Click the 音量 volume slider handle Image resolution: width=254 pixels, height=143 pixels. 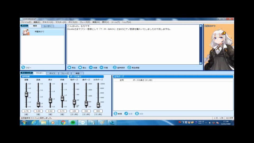tap(26, 94)
